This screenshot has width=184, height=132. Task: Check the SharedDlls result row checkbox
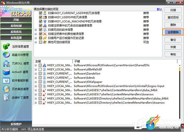pyautogui.click(x=40, y=65)
